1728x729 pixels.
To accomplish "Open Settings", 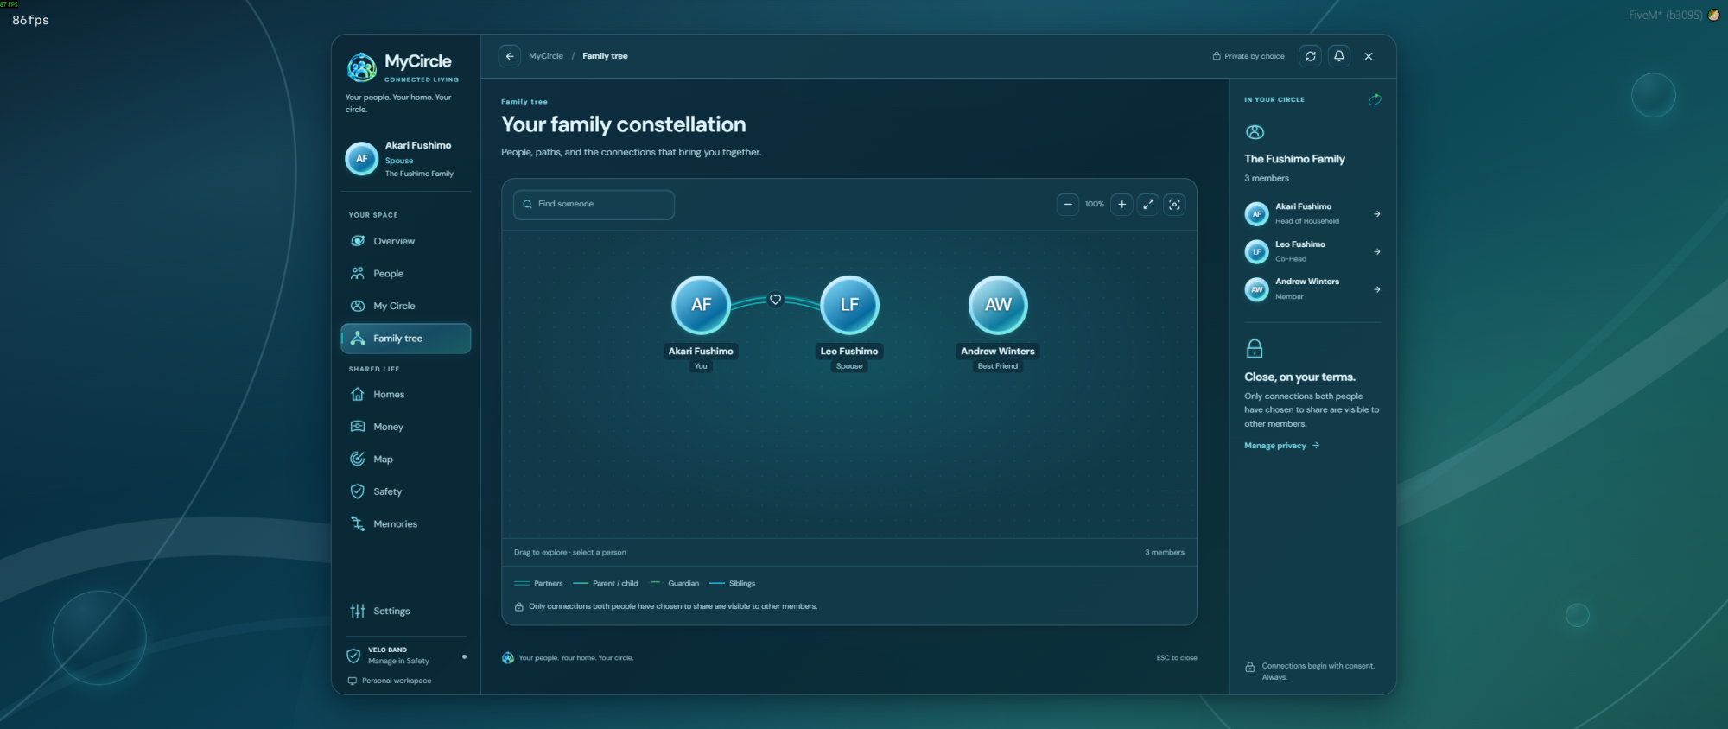I will click(x=406, y=611).
